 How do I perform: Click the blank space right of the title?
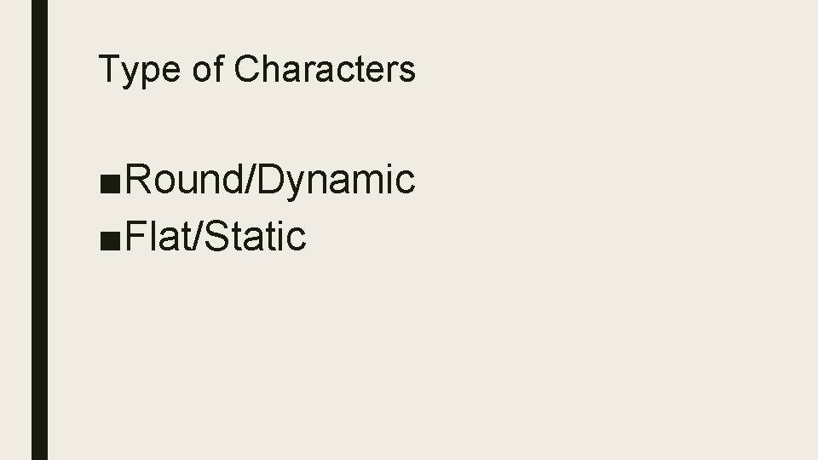(x=596, y=70)
